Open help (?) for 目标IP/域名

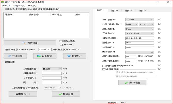click(x=159, y=38)
